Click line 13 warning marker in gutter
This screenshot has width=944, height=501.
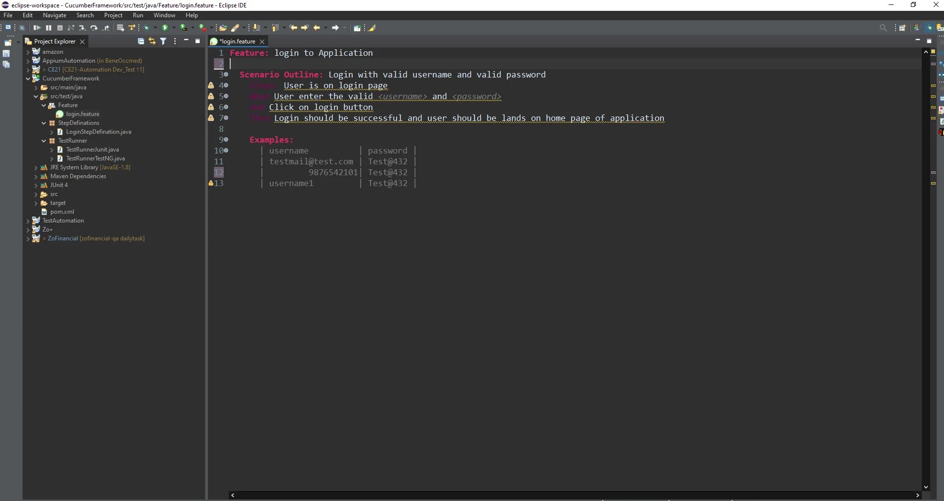211,183
